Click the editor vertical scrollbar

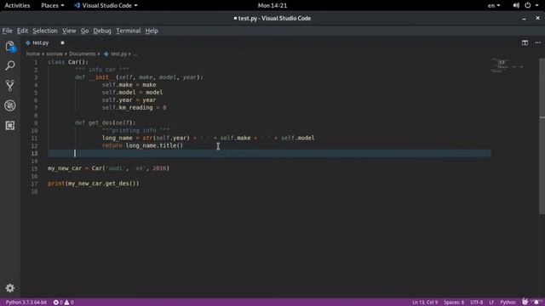[x=542, y=135]
